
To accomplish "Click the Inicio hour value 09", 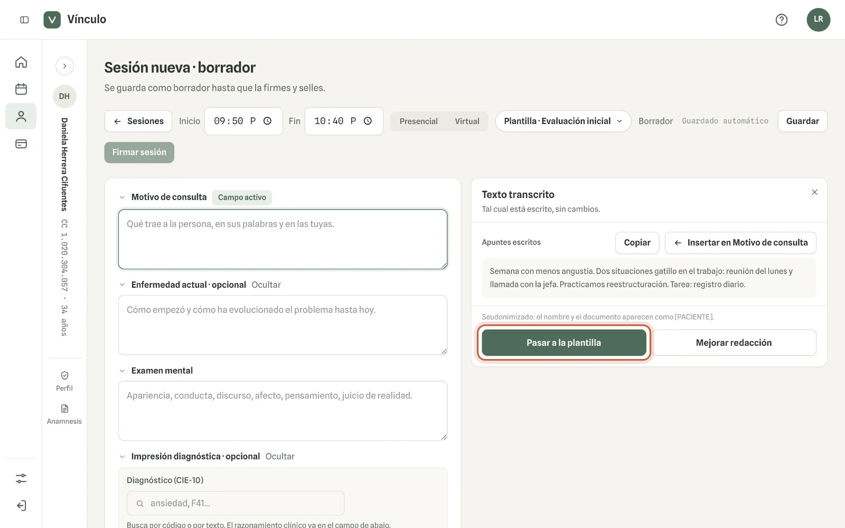I will (x=219, y=121).
